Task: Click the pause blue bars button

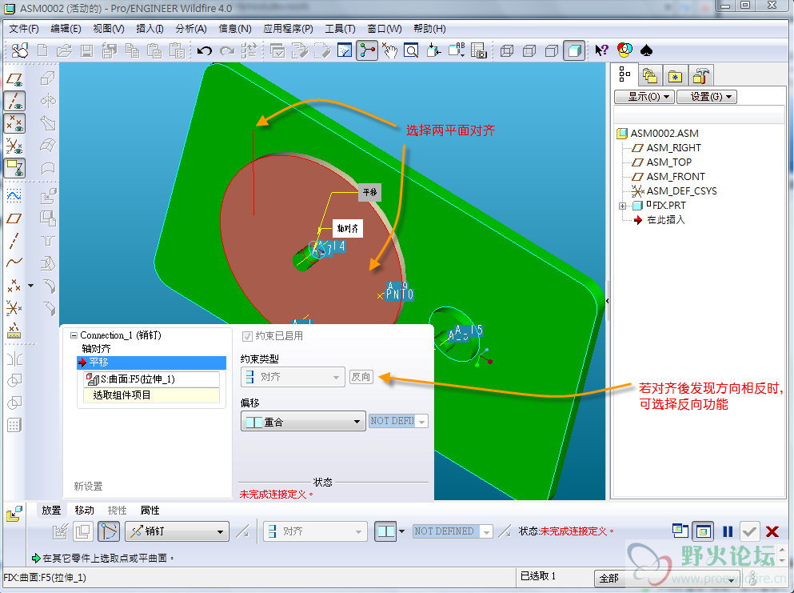Action: (x=728, y=531)
